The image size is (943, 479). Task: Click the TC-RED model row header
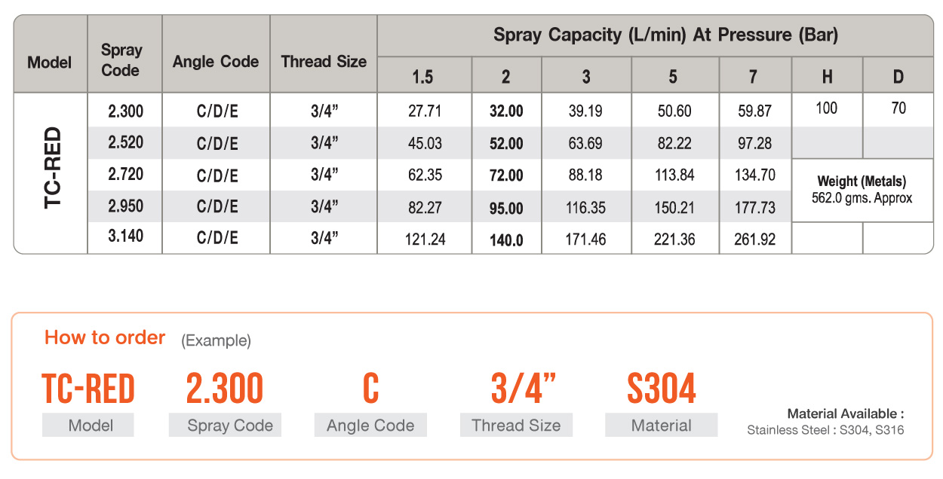[x=51, y=172]
